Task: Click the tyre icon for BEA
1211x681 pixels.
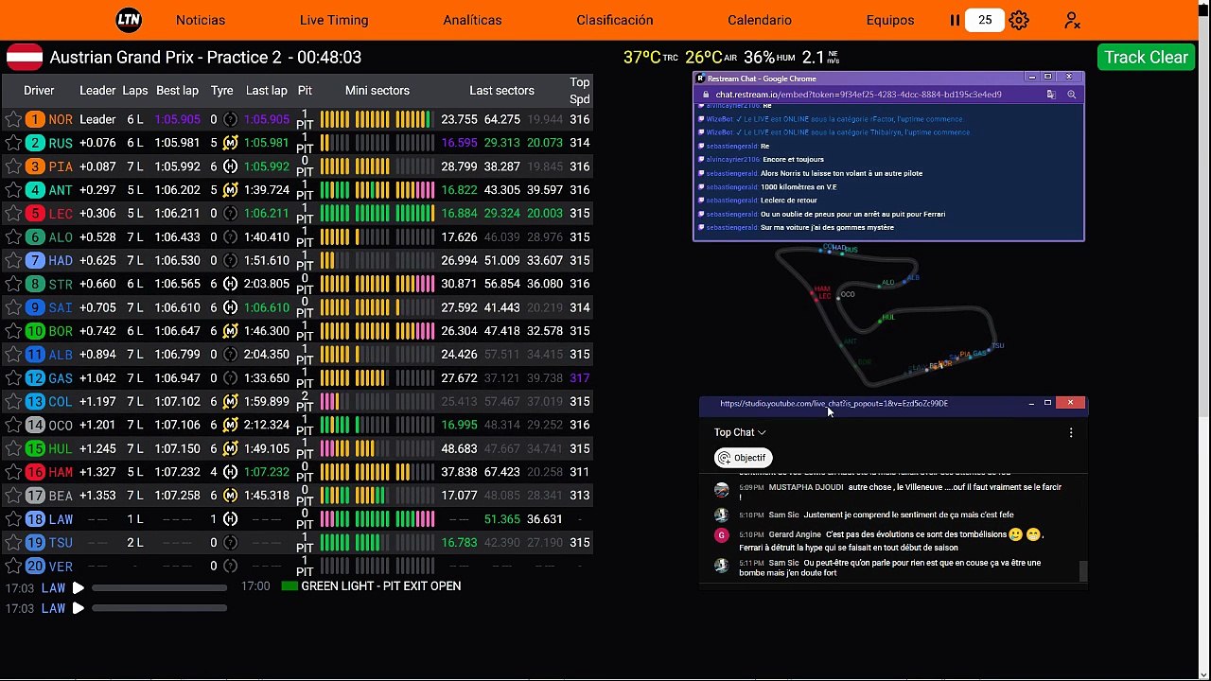Action: pos(230,496)
